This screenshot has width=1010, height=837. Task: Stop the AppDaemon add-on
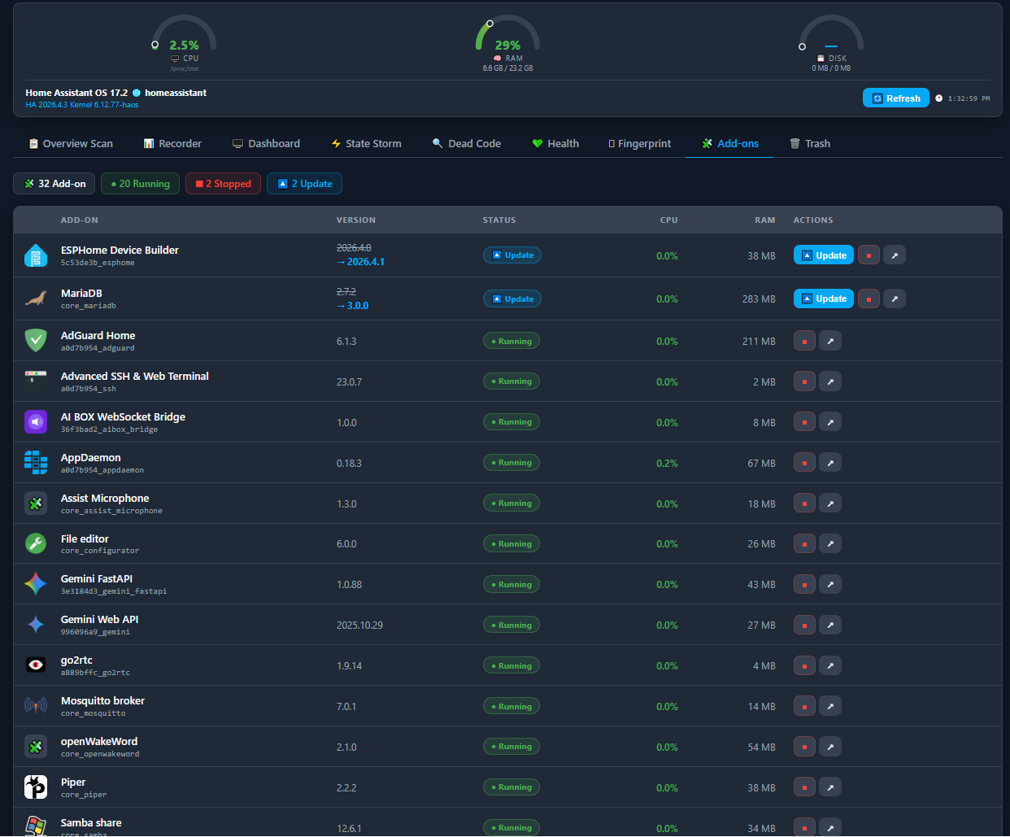(x=804, y=463)
